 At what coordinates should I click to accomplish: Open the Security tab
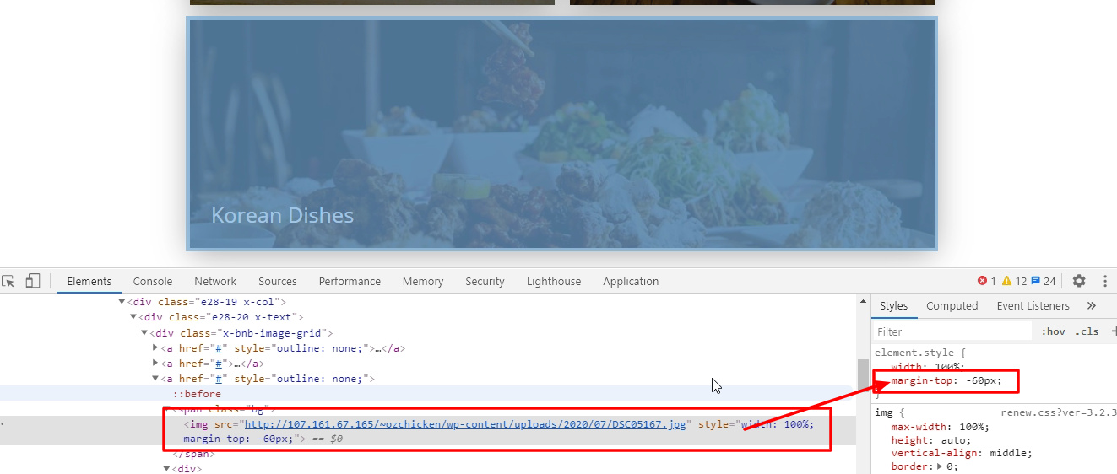point(485,281)
